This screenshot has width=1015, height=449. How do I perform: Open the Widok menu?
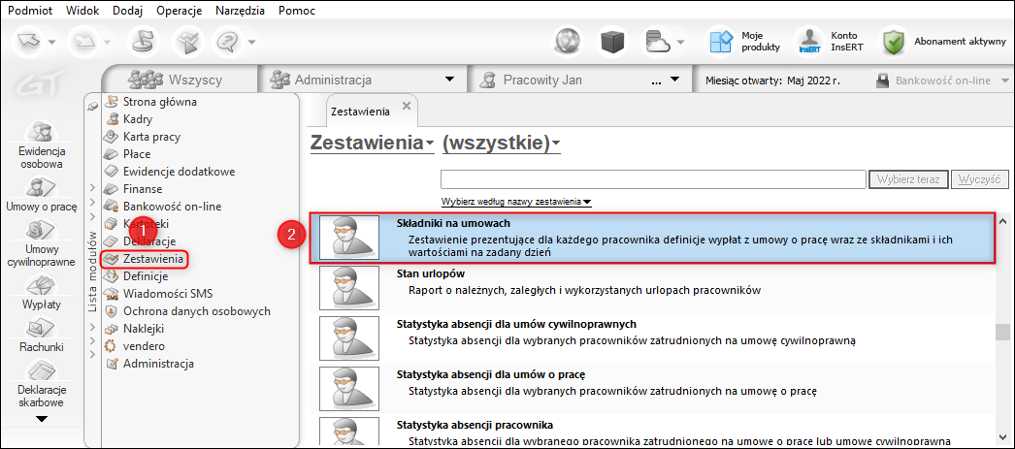click(x=82, y=11)
